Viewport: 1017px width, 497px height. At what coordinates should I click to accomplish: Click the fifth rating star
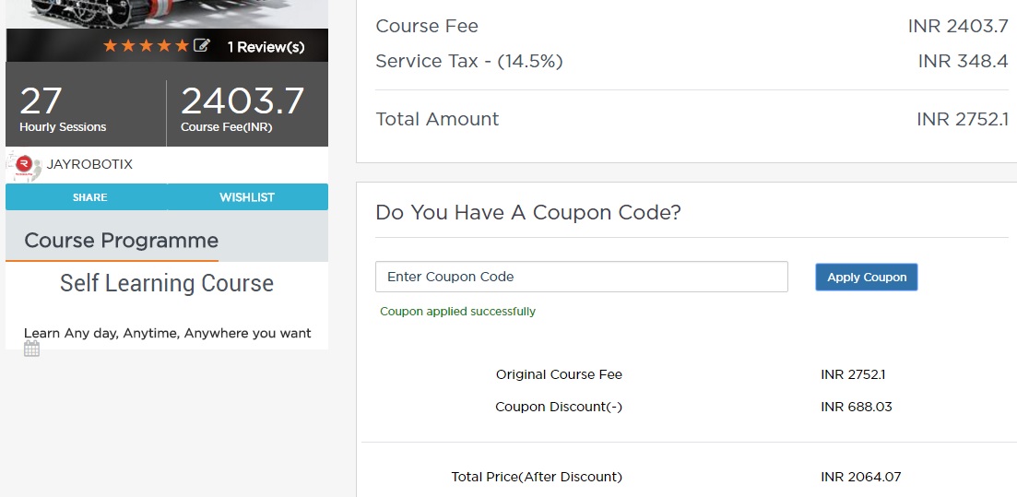tap(183, 45)
